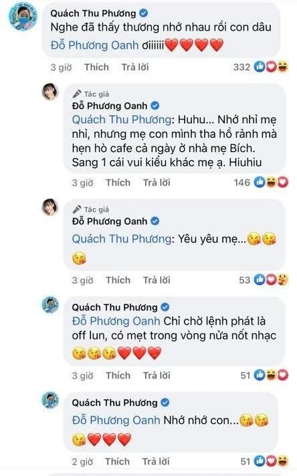297x476 pixels.
Task: Click verified badge beside first Quách Thu Phương
Action: click(143, 13)
